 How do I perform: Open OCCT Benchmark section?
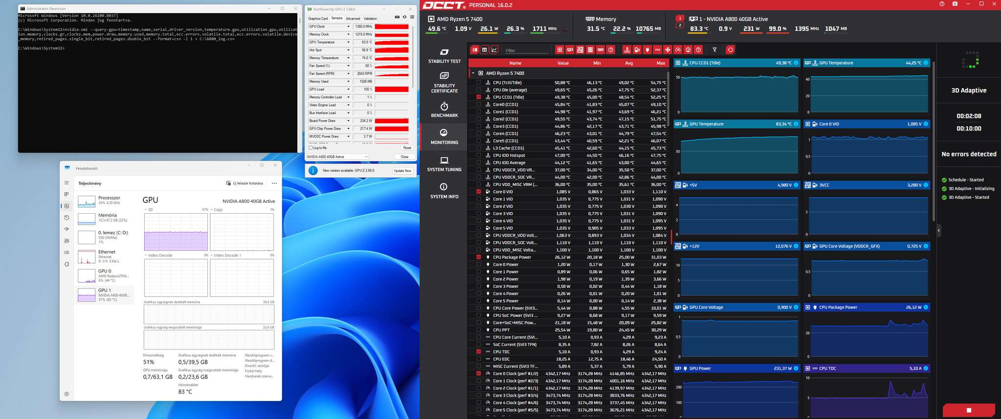pyautogui.click(x=444, y=110)
